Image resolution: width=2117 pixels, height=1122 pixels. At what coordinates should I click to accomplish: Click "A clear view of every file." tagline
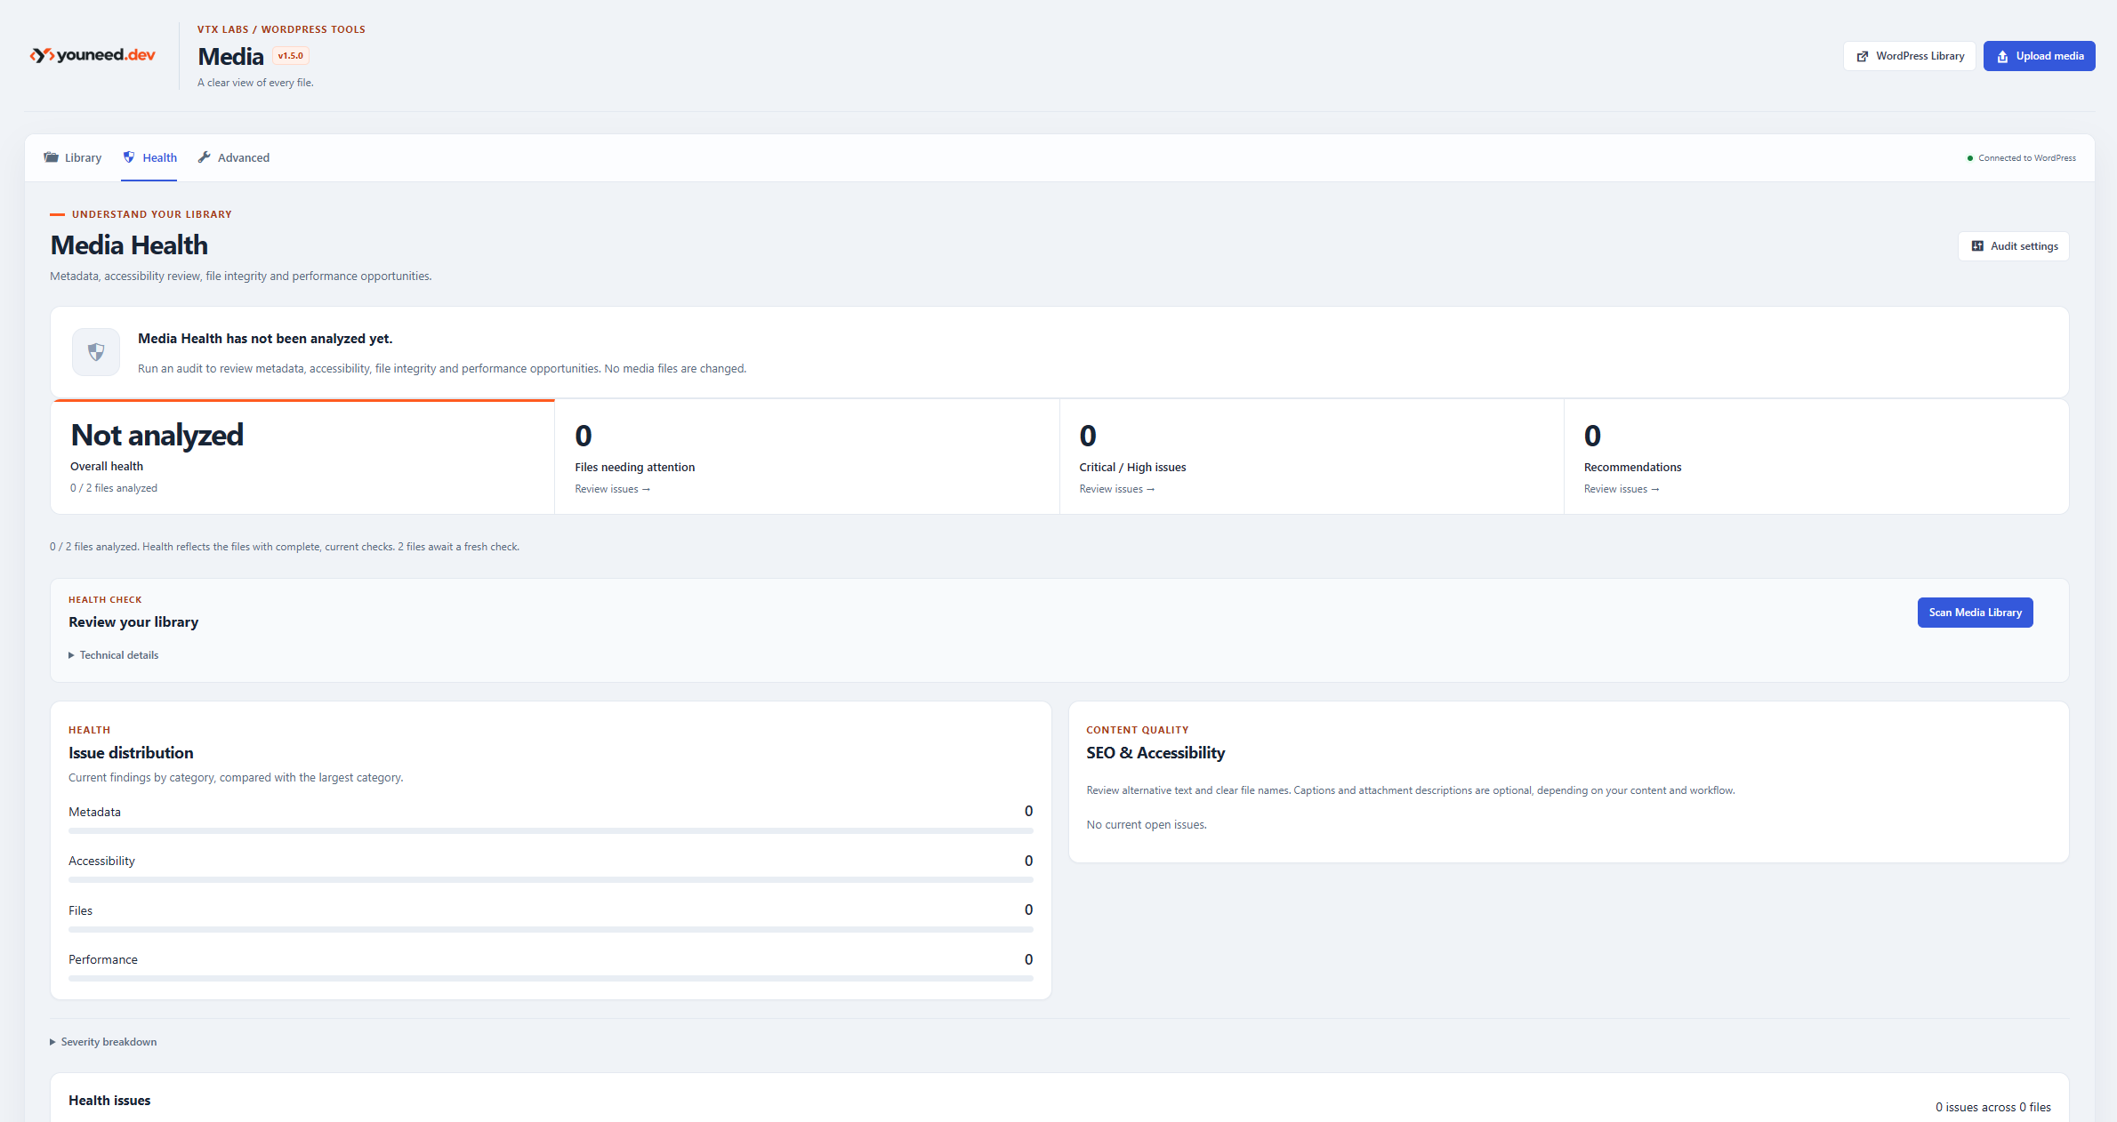click(x=255, y=83)
